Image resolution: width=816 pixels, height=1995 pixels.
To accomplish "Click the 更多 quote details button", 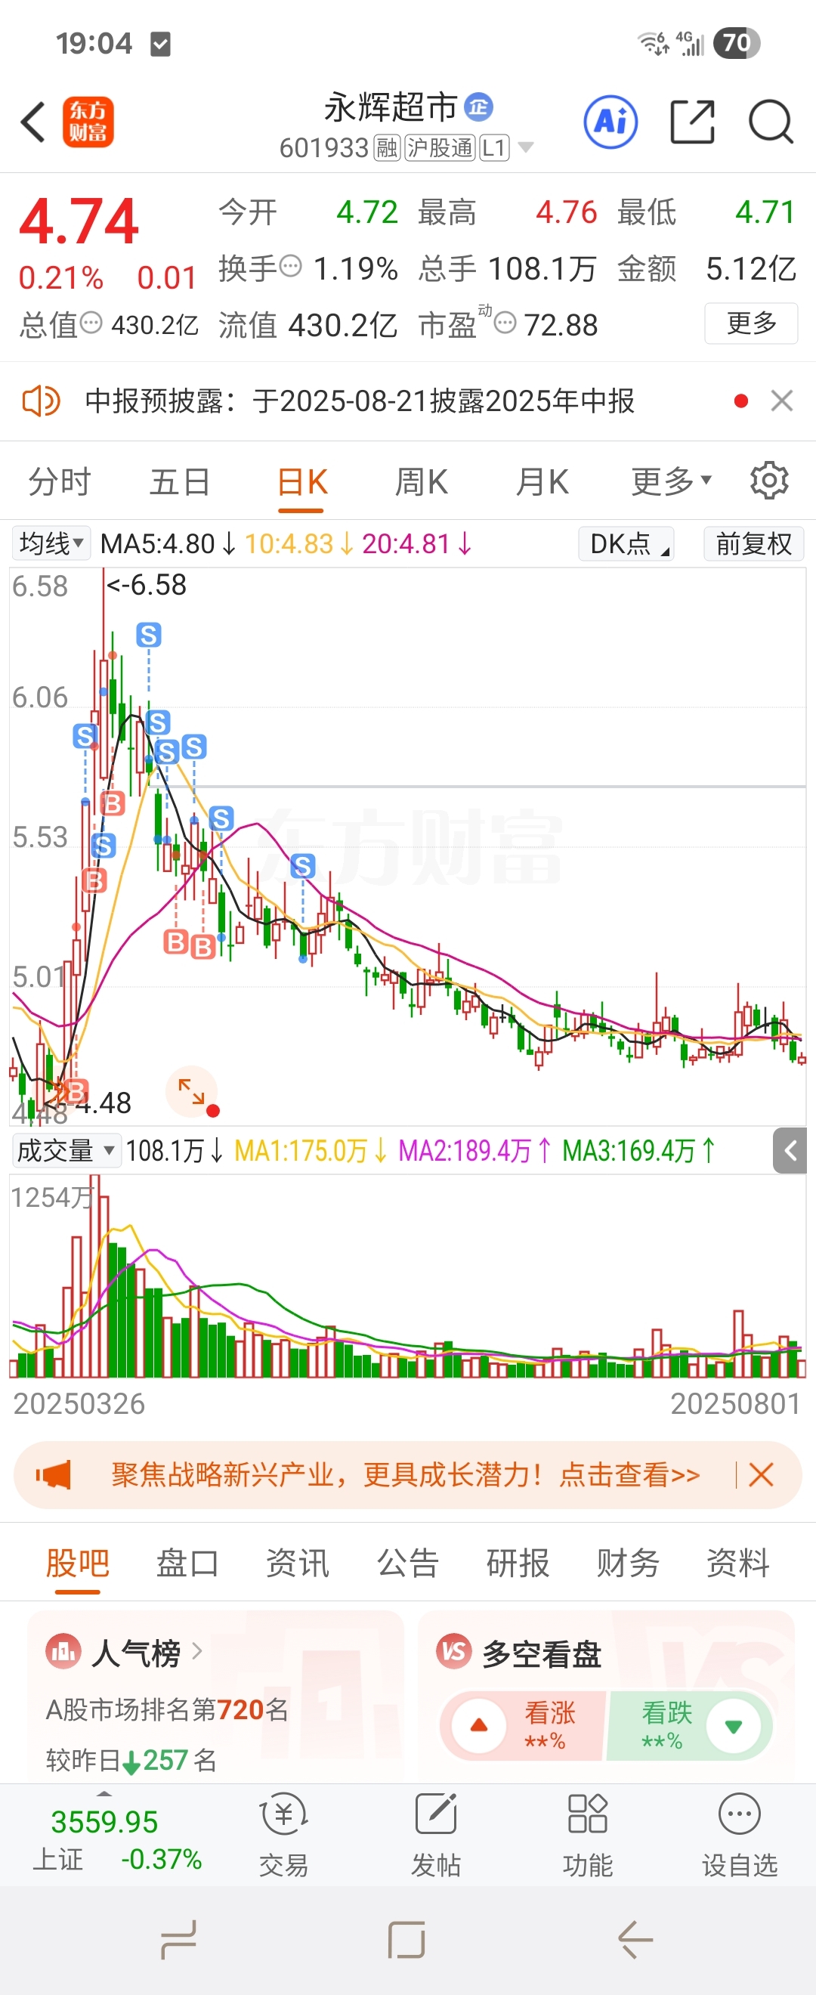I will click(751, 323).
